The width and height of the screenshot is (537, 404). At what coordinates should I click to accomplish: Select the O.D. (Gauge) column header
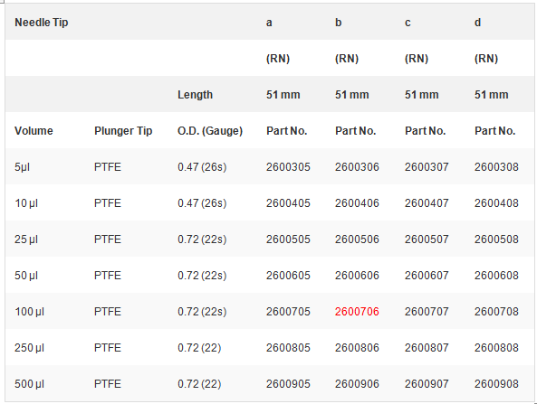[210, 130]
